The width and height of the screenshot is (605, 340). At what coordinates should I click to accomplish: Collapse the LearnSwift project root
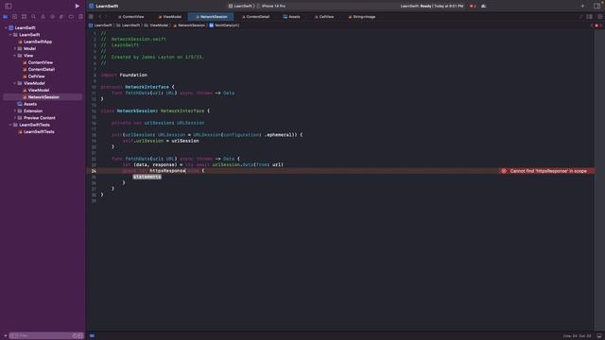[x=6, y=27]
